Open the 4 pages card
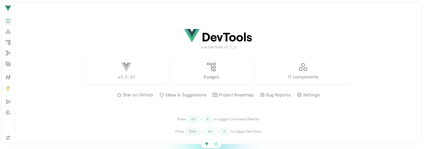Screen dimensions: 426x149 [211, 71]
